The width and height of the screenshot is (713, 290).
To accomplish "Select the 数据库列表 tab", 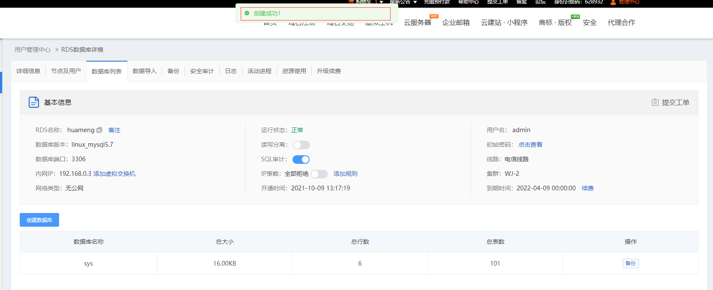I will [x=107, y=71].
